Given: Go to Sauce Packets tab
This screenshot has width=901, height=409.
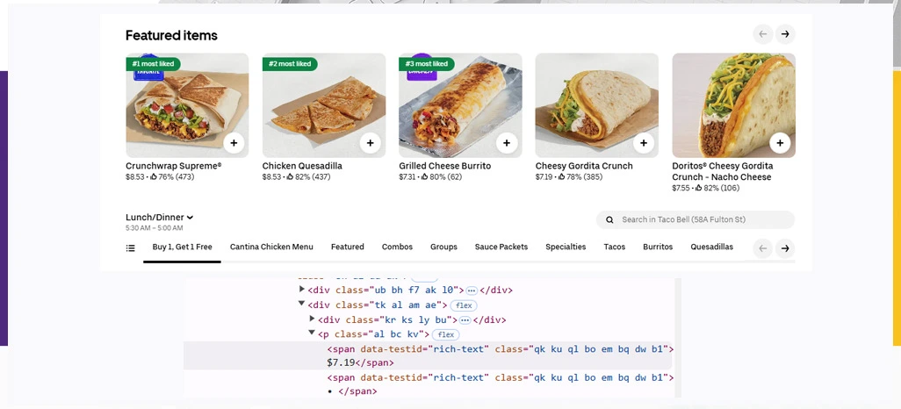Looking at the screenshot, I should [x=501, y=247].
